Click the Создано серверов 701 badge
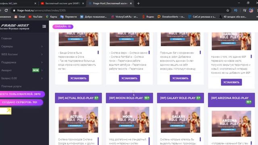The image size is (258, 145). [x=21, y=102]
